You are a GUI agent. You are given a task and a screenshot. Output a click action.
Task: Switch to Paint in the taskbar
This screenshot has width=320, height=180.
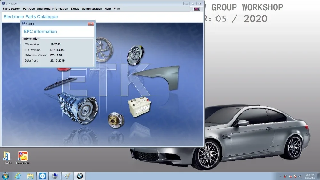[x=67, y=176]
